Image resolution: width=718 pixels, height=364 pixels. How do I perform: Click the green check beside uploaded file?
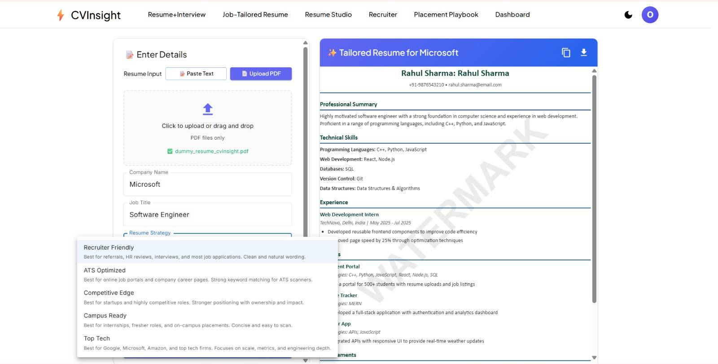170,151
